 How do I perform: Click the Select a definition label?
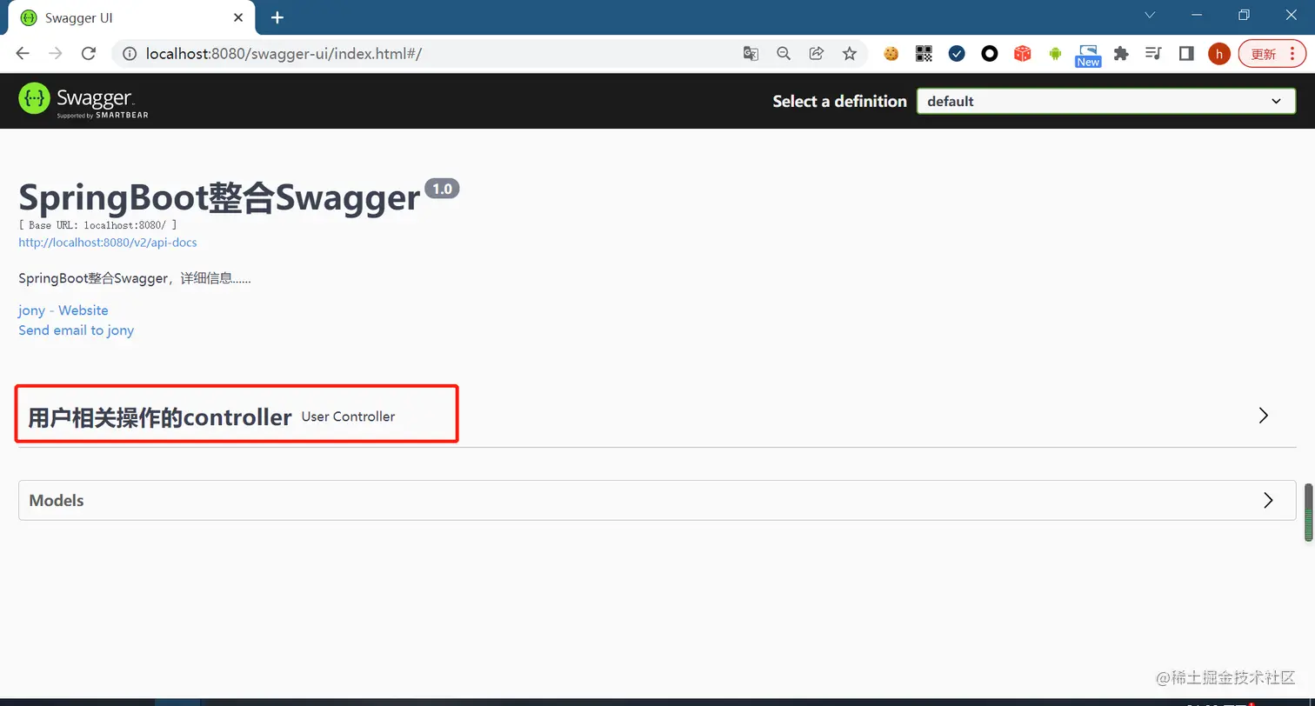click(840, 102)
